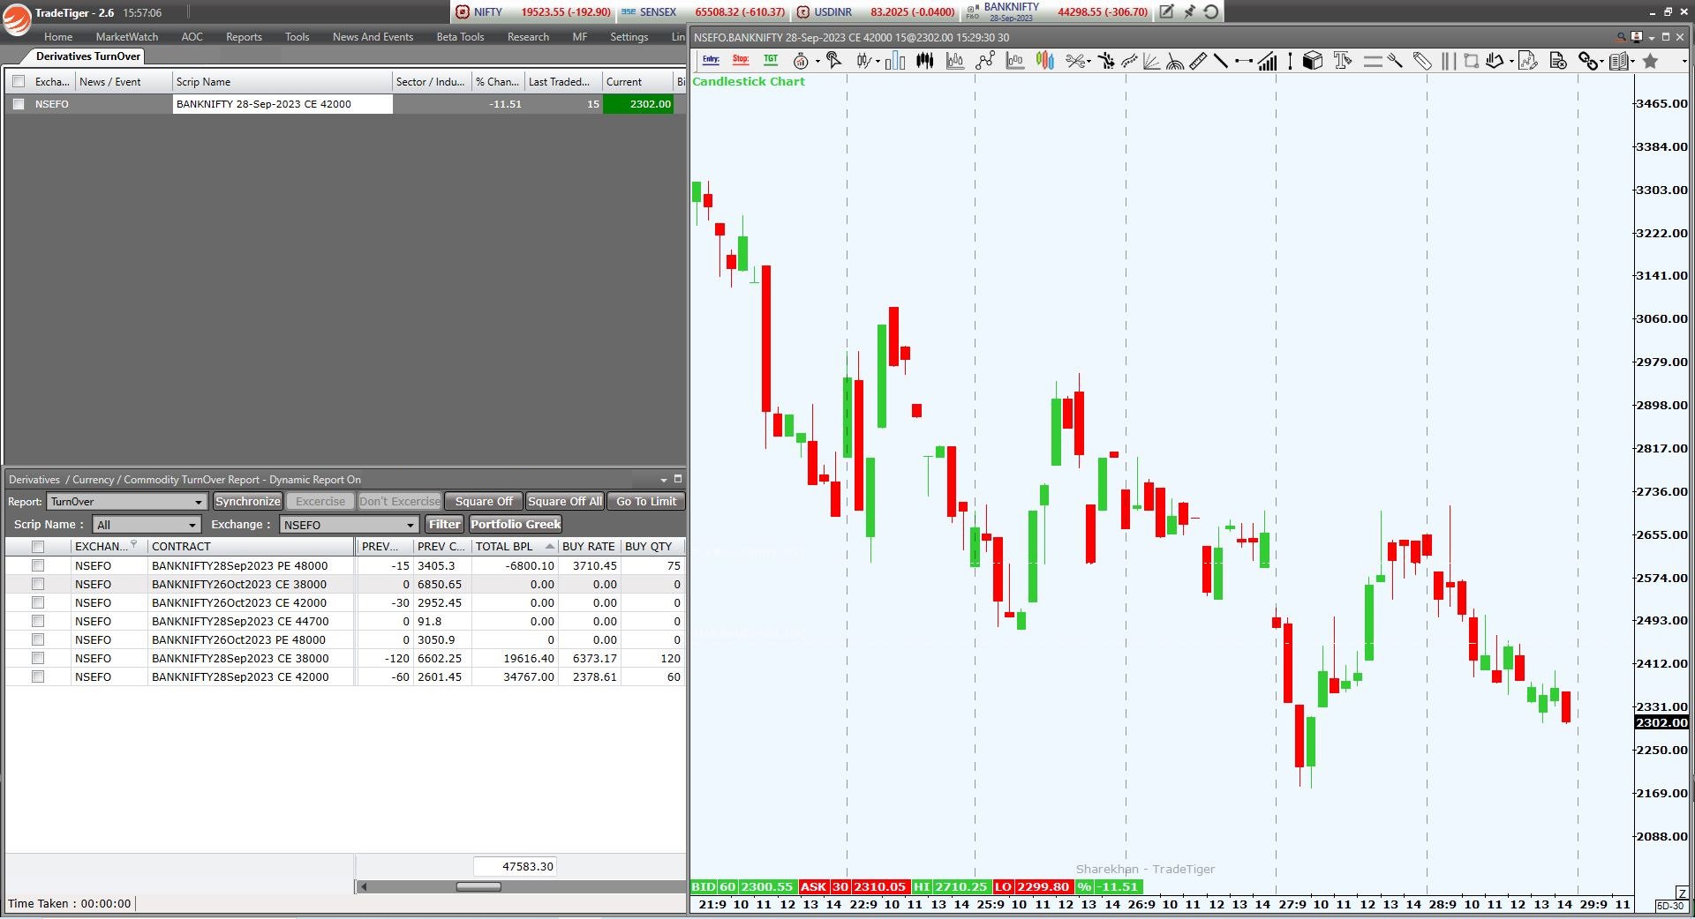Click the 3D cube icon in chart toolbar
The image size is (1695, 919).
(x=1313, y=61)
